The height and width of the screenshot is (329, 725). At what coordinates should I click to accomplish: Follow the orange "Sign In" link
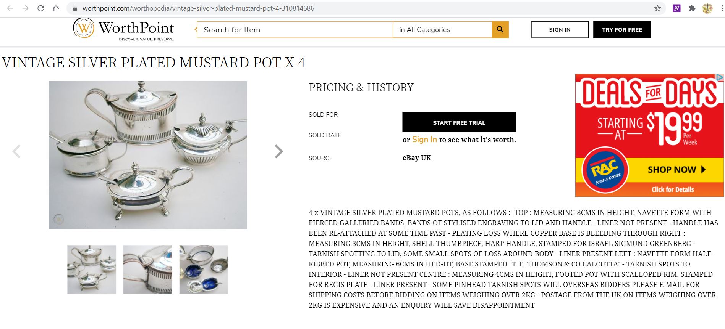tap(424, 140)
